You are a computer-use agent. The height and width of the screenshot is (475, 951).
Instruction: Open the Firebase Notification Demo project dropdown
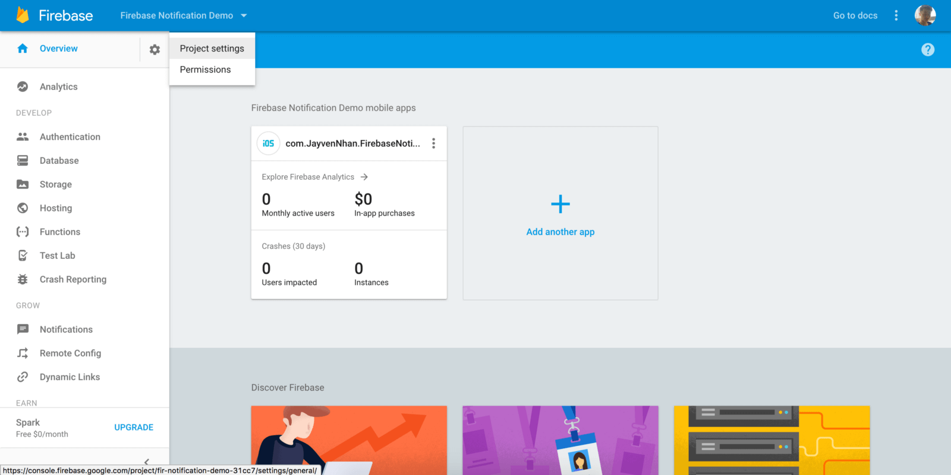click(183, 15)
